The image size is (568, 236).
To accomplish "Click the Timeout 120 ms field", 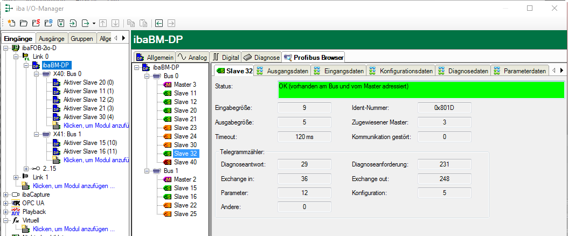I will point(304,137).
